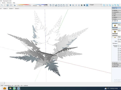Viewport: 121px width, 90px height.
Task: Open the Untagged tag dropdown
Action: pyautogui.click(x=96, y=5)
